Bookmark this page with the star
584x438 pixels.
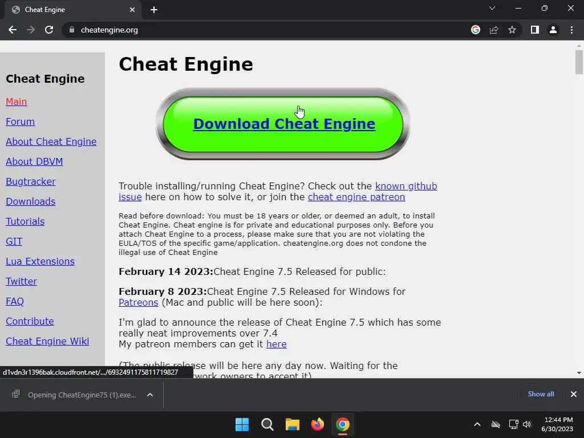512,30
